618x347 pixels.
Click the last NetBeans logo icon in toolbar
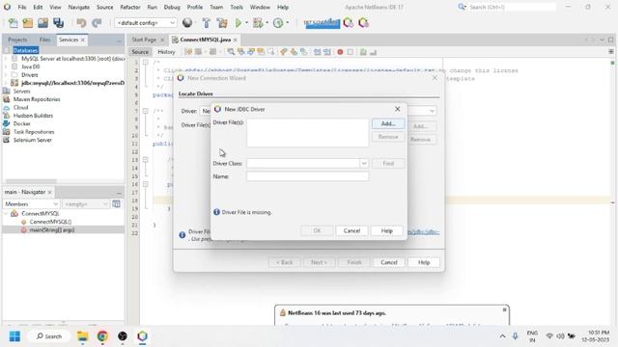point(363,23)
